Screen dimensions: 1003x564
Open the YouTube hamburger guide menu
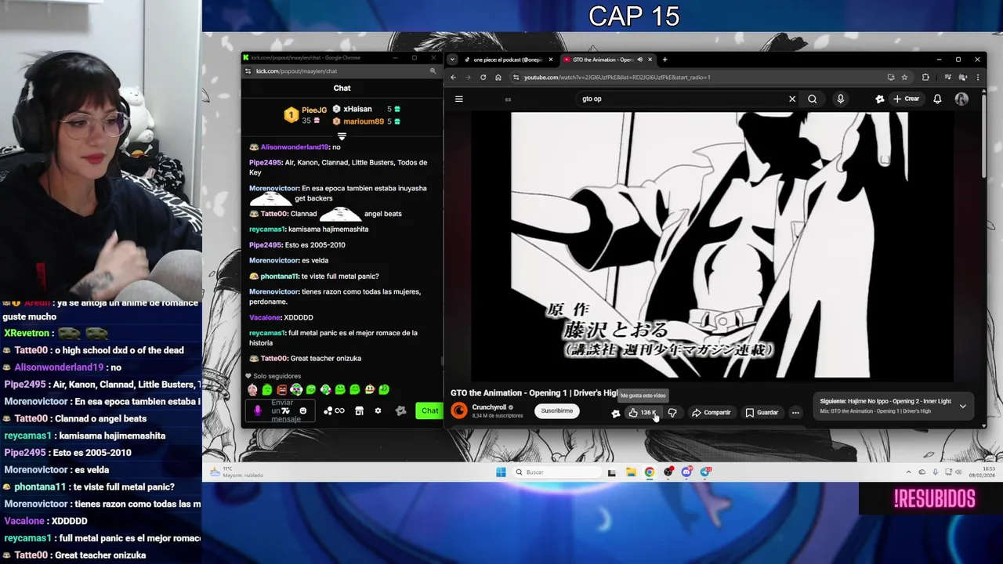459,99
